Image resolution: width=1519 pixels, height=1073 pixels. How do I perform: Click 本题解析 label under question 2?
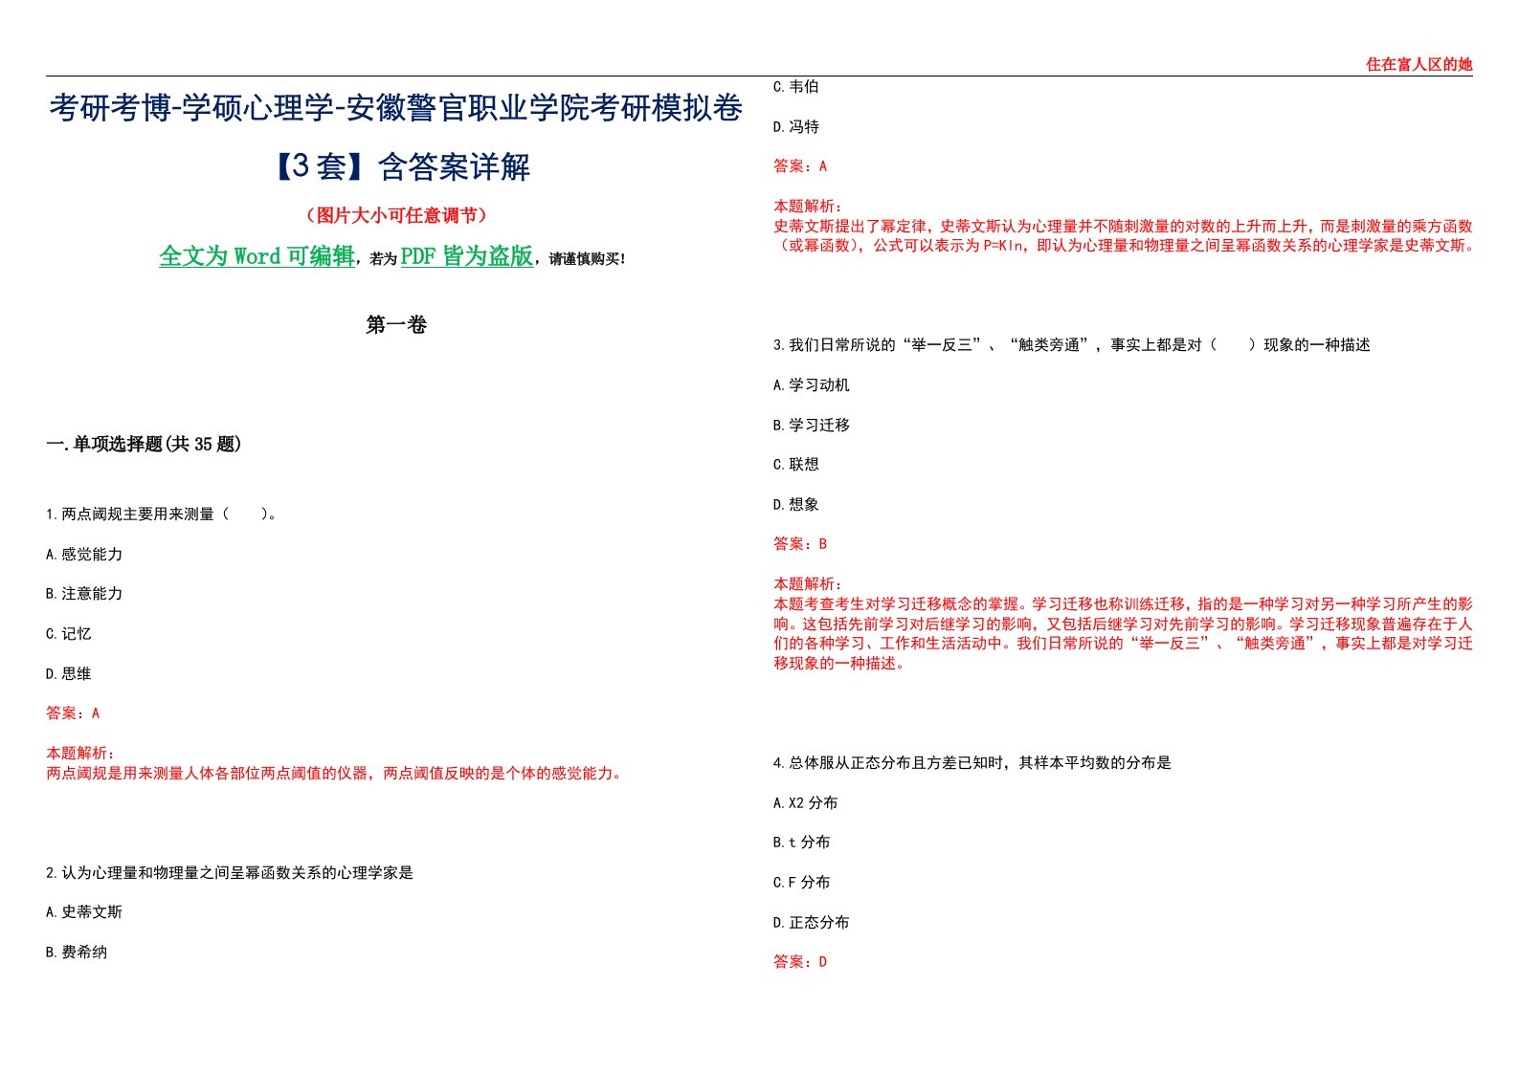coord(808,207)
